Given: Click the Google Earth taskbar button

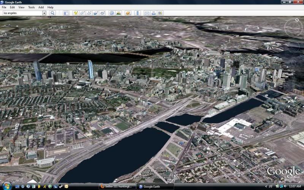Looking at the screenshot, I should [155, 187].
